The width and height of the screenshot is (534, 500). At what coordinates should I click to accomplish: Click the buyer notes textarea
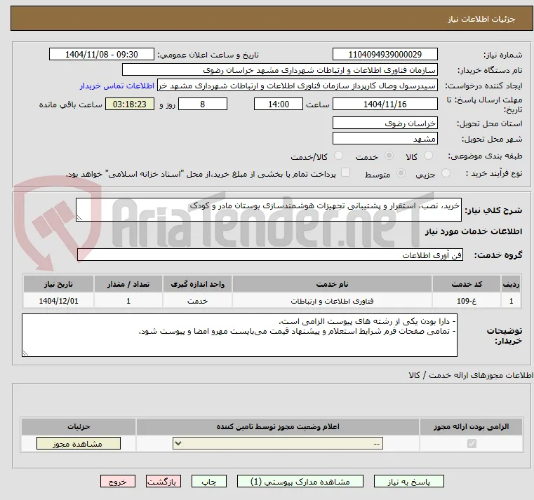pyautogui.click(x=239, y=335)
